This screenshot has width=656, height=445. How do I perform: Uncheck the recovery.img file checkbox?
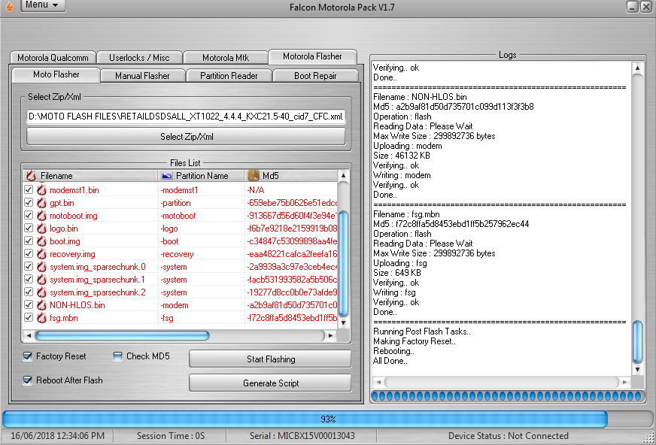click(x=29, y=253)
